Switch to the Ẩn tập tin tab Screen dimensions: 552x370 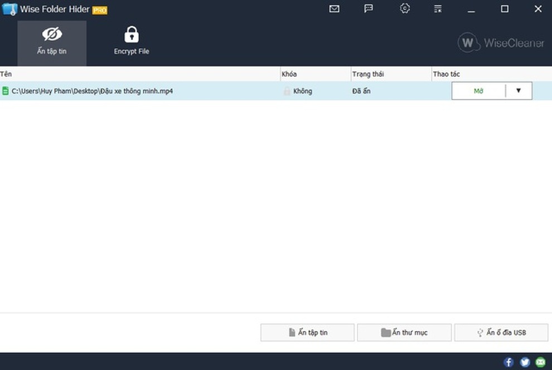point(52,43)
